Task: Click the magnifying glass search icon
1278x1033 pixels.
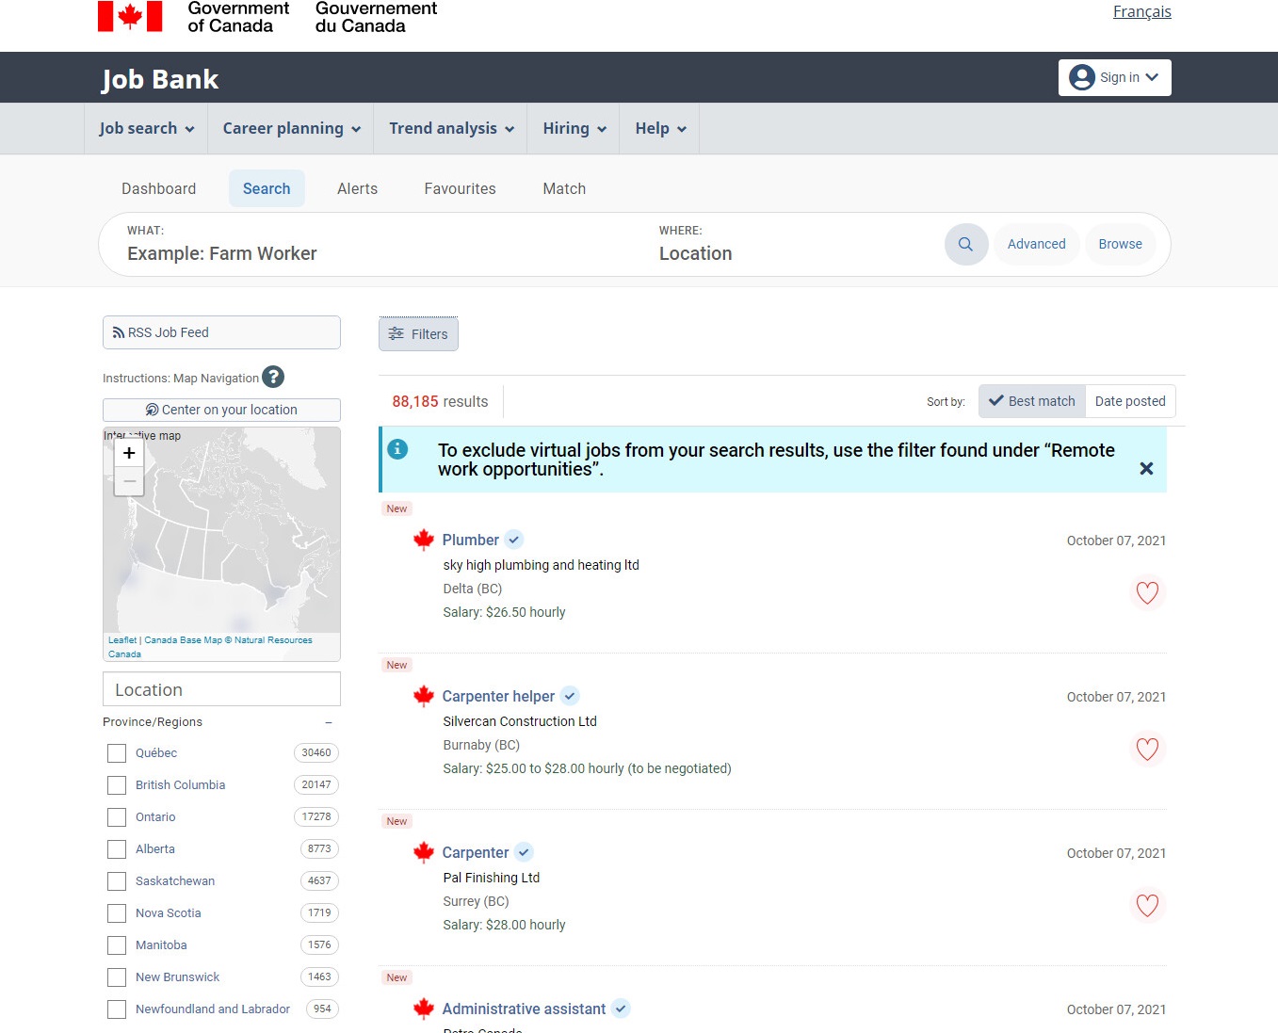Action: pos(965,244)
